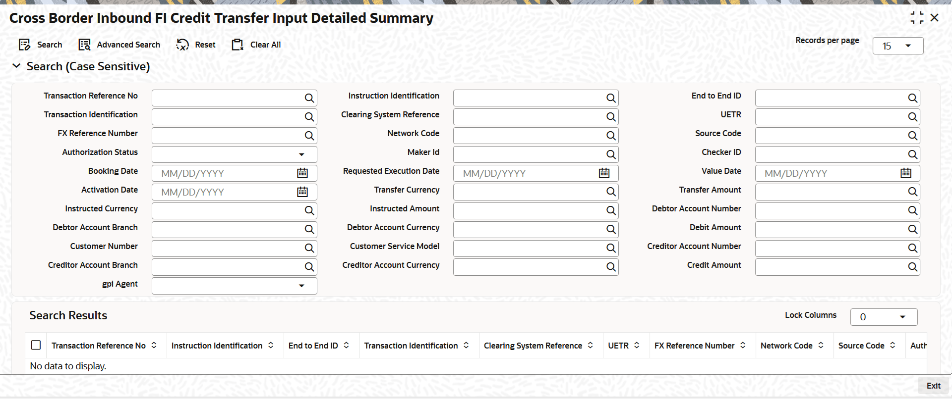Sort by End to End ID column
The image size is (952, 399).
click(x=347, y=345)
